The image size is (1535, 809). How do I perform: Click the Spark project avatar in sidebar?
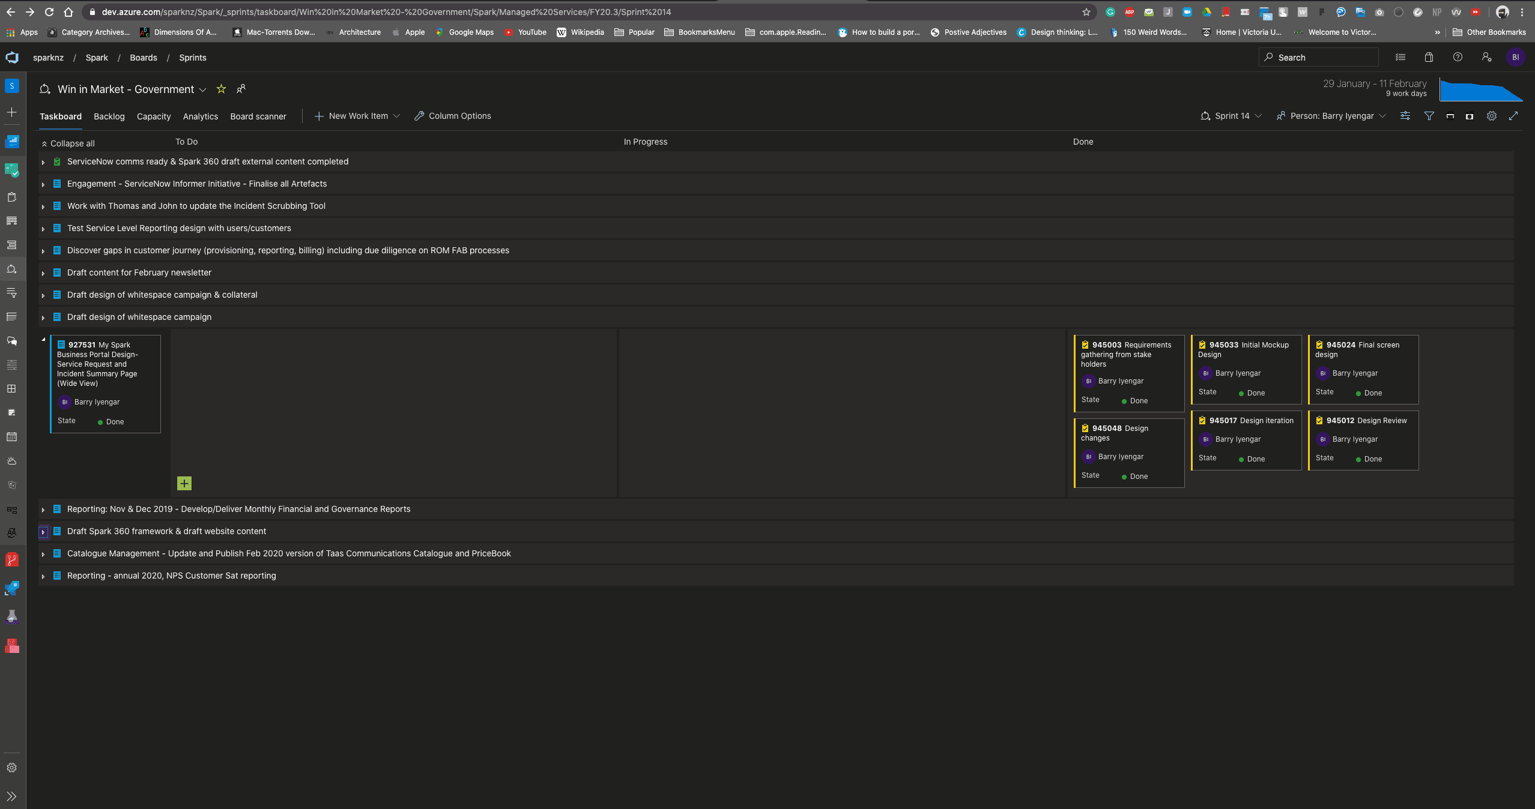pos(12,86)
